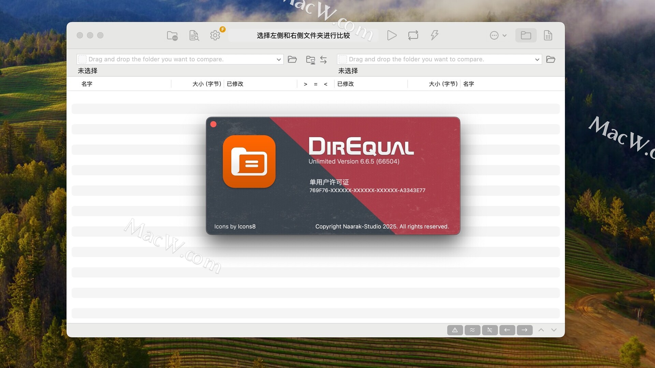Switch to folder view mode

(526, 35)
